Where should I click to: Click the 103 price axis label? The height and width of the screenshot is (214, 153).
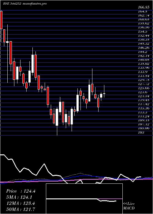141,132
